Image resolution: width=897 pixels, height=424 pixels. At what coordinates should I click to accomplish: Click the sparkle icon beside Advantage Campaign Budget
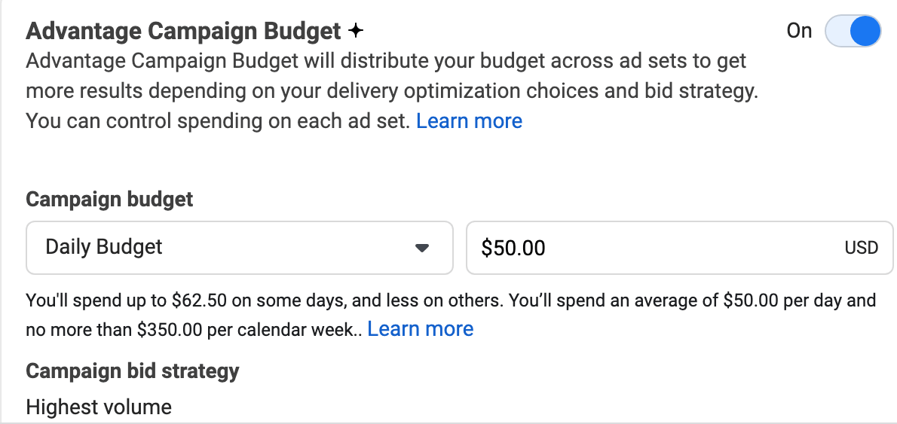[x=356, y=31]
